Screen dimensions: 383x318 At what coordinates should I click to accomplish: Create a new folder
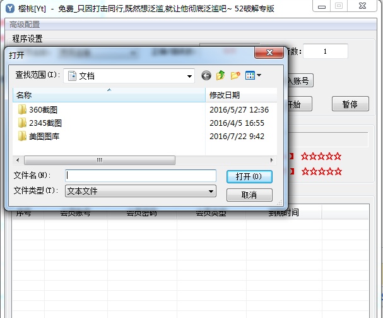point(235,75)
